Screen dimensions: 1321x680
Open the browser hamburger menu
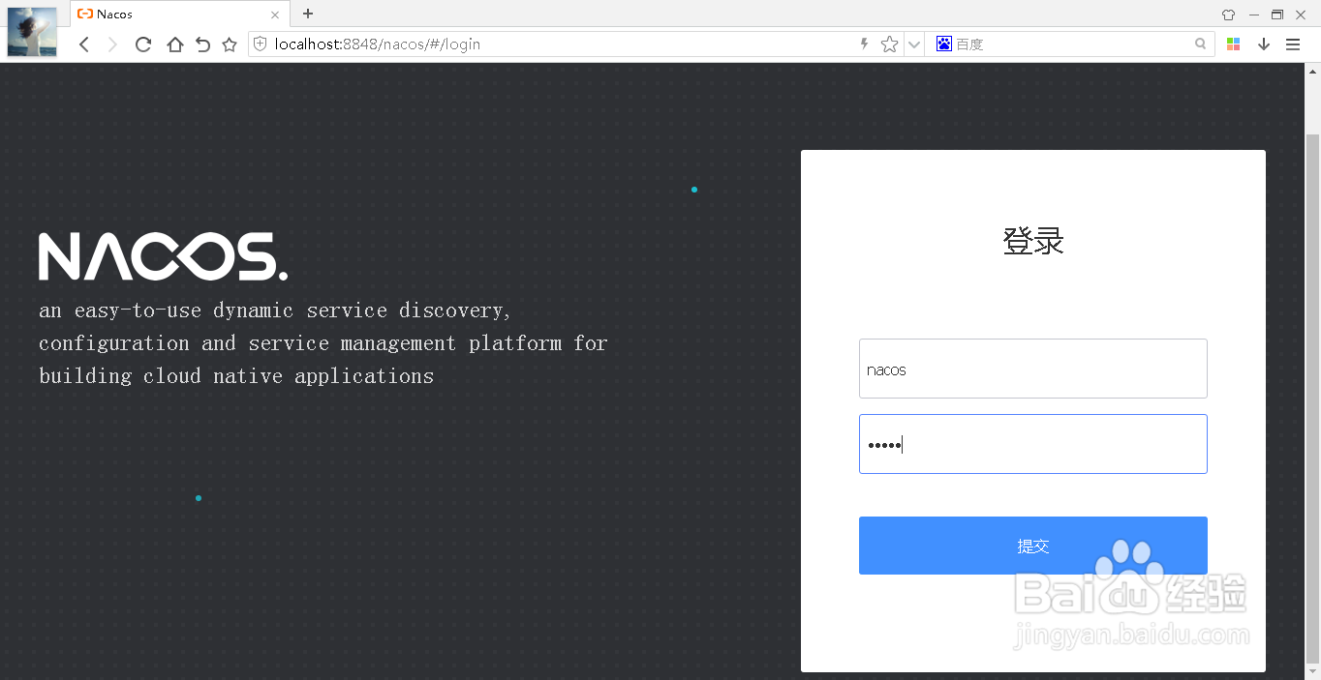click(1292, 44)
